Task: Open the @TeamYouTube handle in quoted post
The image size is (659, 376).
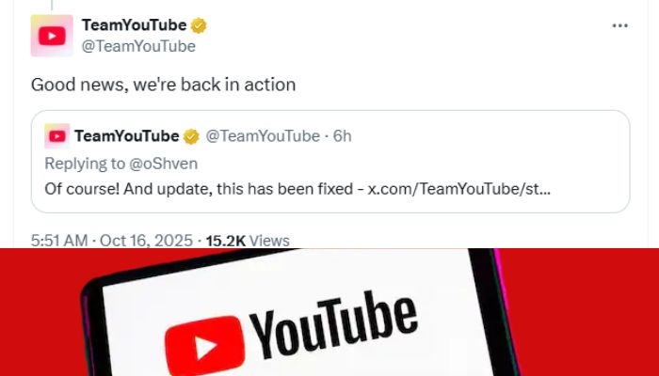Action: point(263,136)
